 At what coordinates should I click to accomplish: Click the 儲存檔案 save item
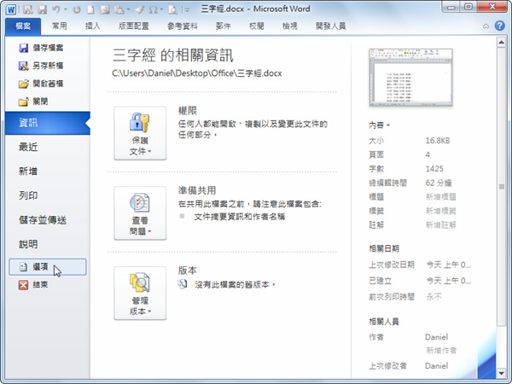click(x=41, y=48)
